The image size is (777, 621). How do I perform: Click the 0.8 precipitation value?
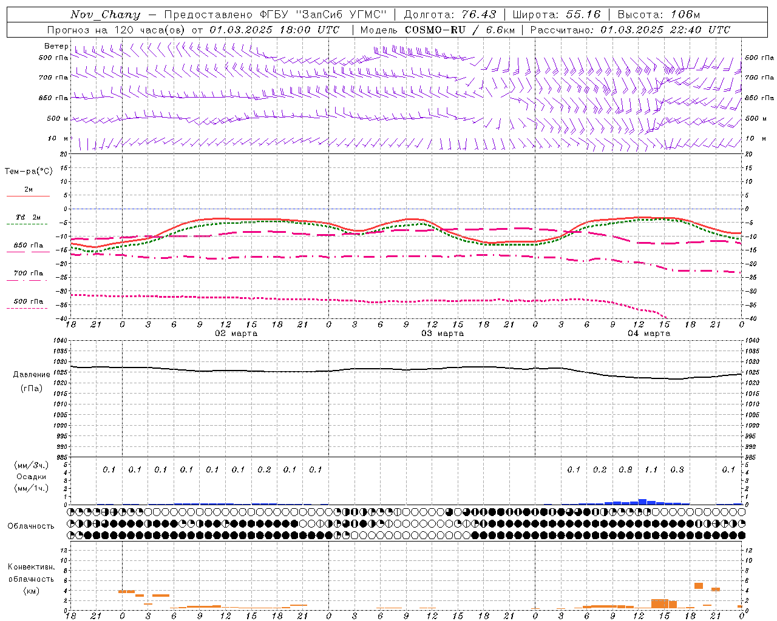[x=625, y=469]
